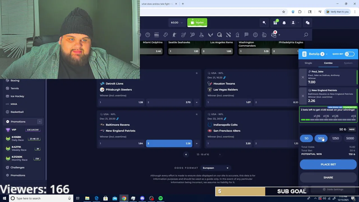Open Boxing in the sidebar
359x202 pixels.
[15, 81]
